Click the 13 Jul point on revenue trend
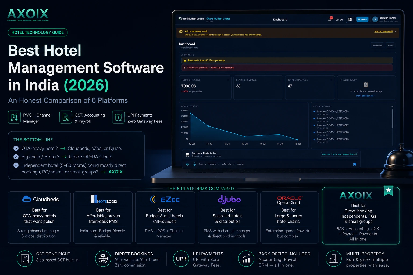This screenshot has height=275, width=413. point(244,136)
